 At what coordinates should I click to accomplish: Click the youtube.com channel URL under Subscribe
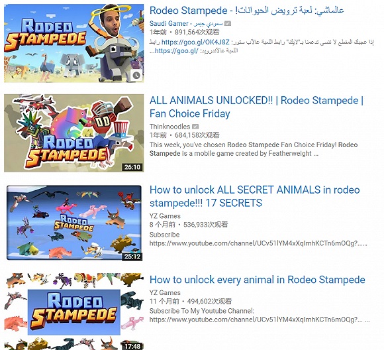[258, 243]
